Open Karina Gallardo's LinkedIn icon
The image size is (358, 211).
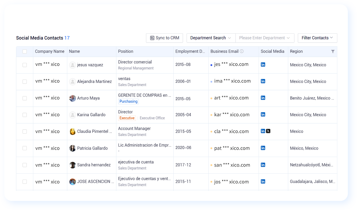pos(263,114)
